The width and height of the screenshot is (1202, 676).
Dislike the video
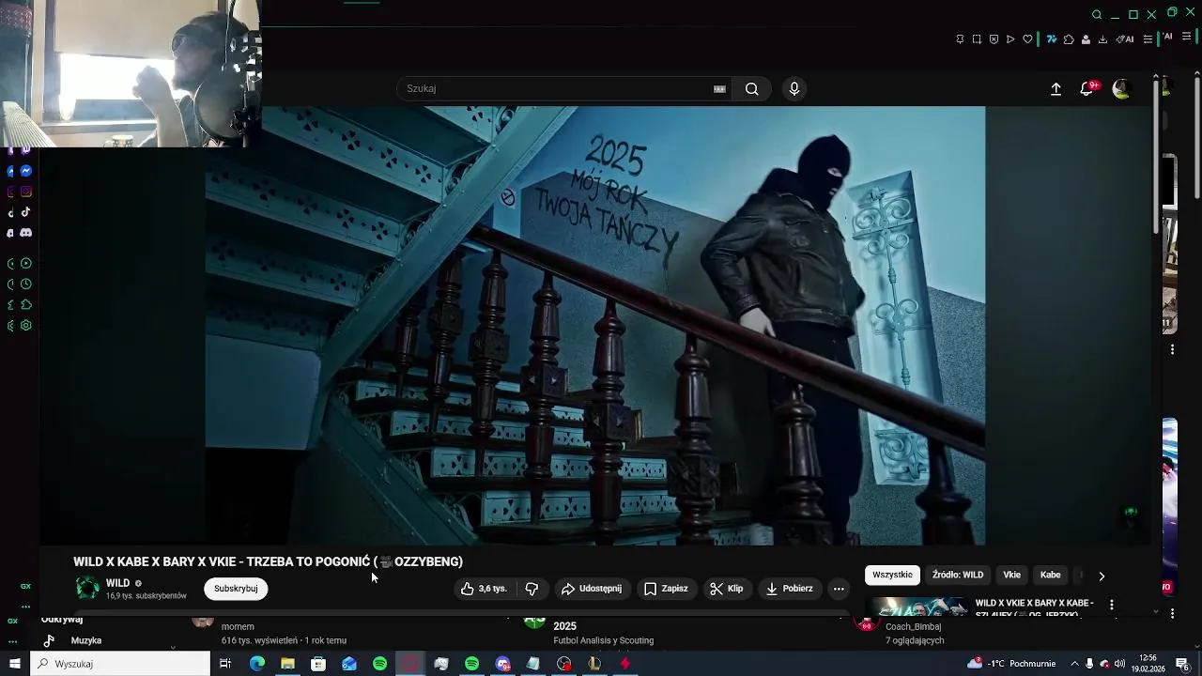[x=532, y=589]
